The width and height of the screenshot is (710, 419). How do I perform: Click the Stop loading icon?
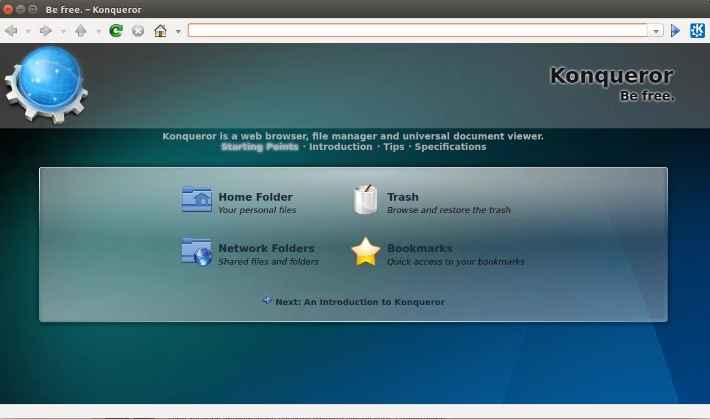[x=138, y=31]
